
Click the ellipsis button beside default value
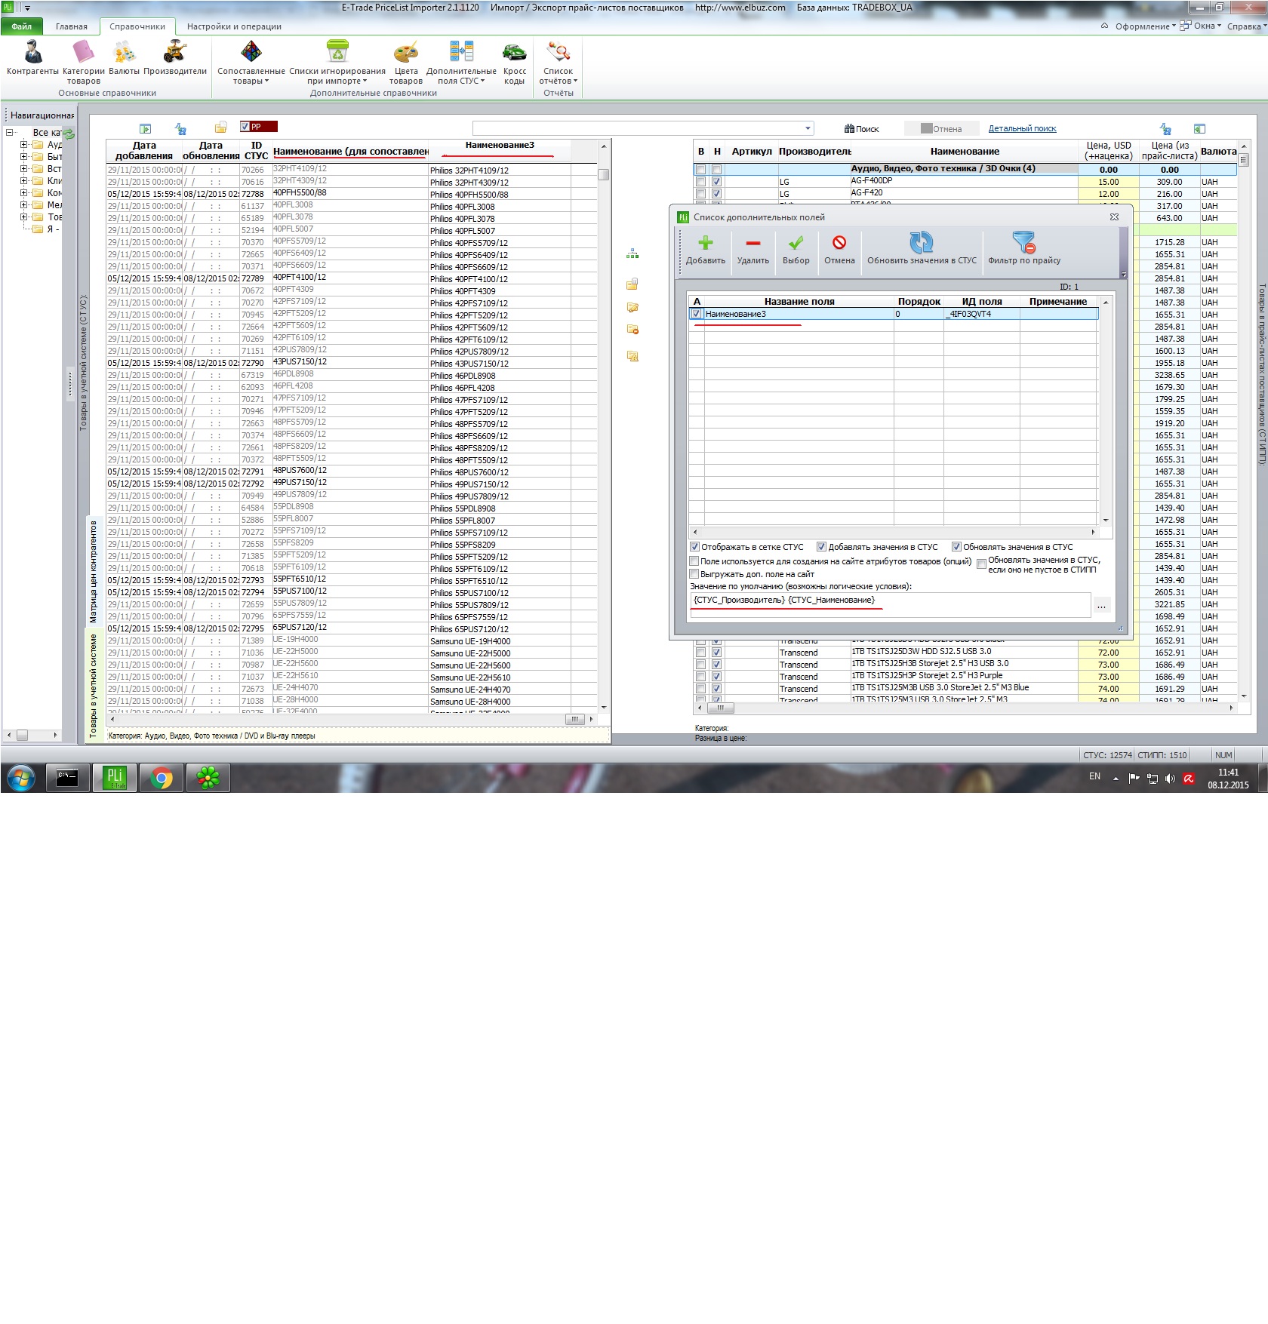[x=1102, y=606]
